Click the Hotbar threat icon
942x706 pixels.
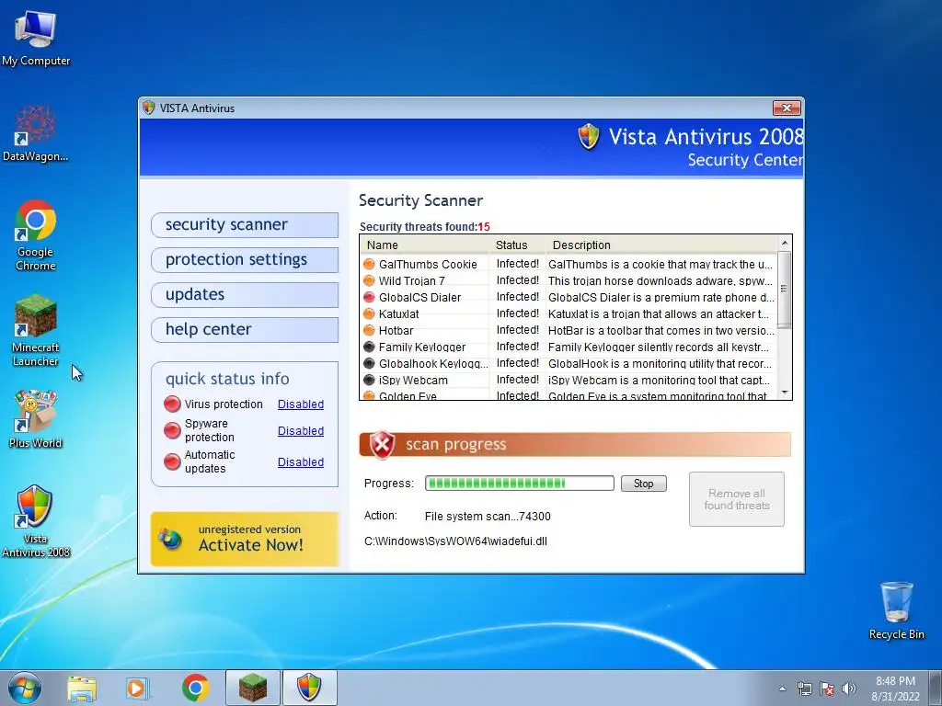pos(369,330)
